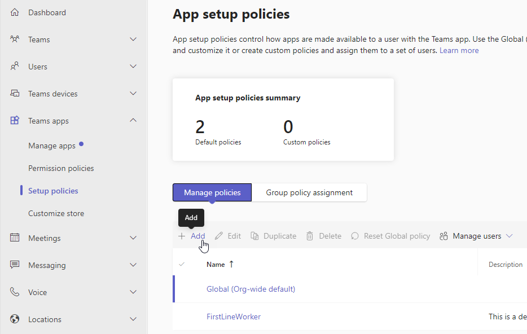Click the Locations globe icon

[15, 319]
